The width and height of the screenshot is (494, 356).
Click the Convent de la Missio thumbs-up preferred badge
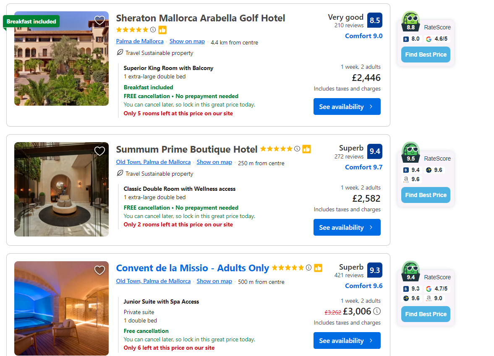318,268
